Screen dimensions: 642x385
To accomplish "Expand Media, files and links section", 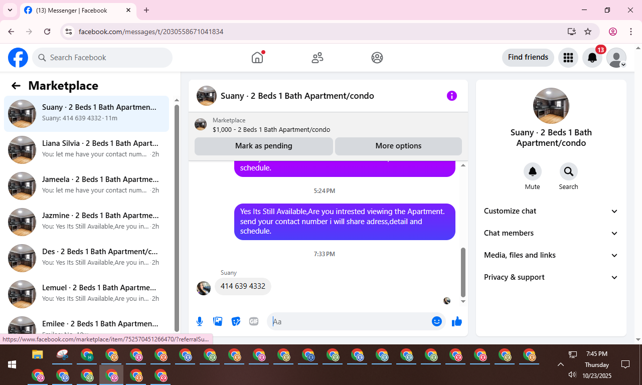I will pos(551,255).
